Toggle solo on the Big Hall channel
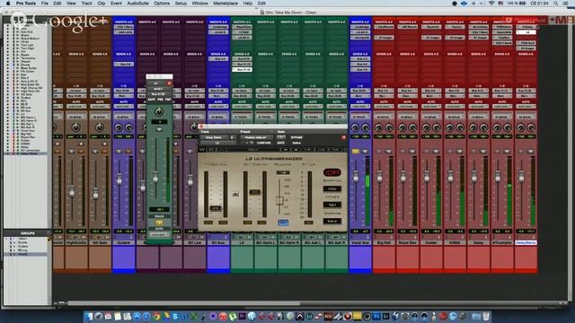 coord(379,151)
